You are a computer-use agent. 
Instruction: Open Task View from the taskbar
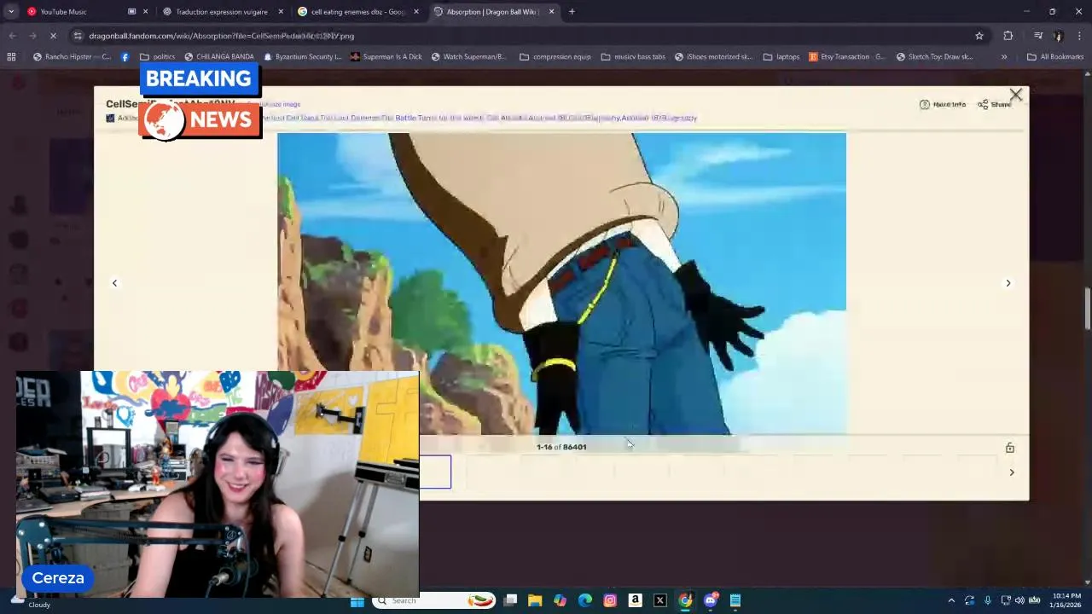(510, 601)
